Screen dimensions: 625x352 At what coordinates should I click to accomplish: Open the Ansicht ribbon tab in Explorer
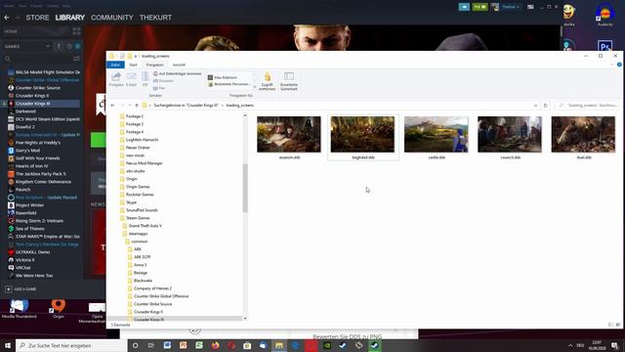(179, 65)
